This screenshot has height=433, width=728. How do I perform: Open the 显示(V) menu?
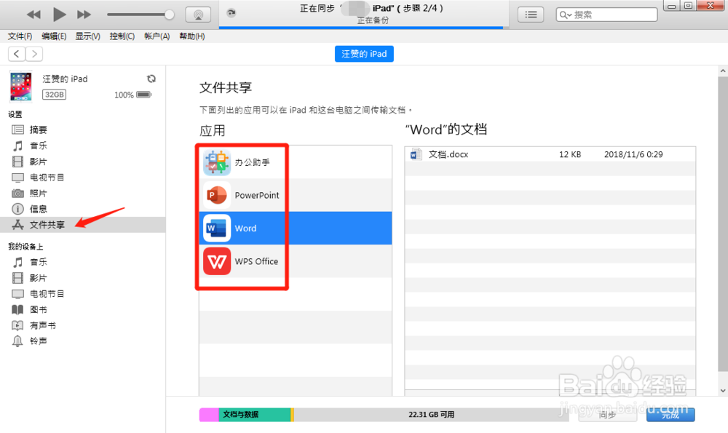point(88,36)
